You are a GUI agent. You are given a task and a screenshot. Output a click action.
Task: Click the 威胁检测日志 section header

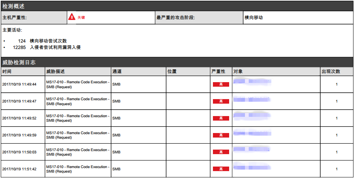tap(19, 63)
